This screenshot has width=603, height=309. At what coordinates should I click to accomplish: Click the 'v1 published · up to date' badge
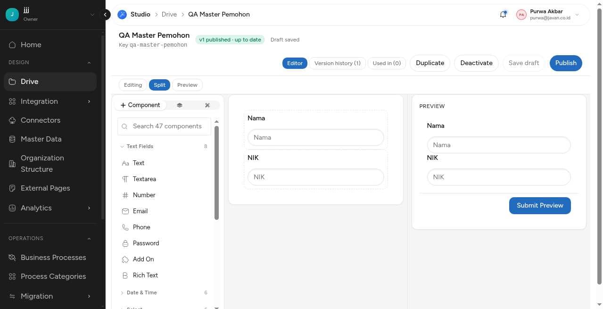(230, 40)
